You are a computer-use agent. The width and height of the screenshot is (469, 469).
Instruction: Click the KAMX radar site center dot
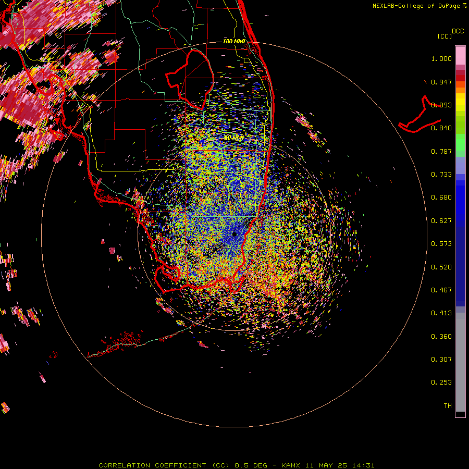(x=234, y=234)
